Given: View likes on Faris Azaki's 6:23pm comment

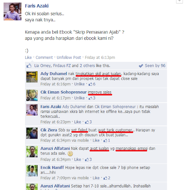Looking at the screenshot, I should click(x=88, y=122).
